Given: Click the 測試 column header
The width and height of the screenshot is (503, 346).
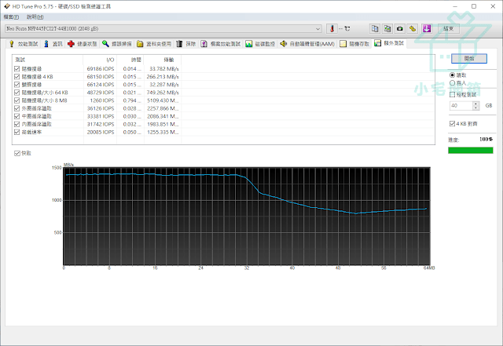Looking at the screenshot, I should 47,60.
